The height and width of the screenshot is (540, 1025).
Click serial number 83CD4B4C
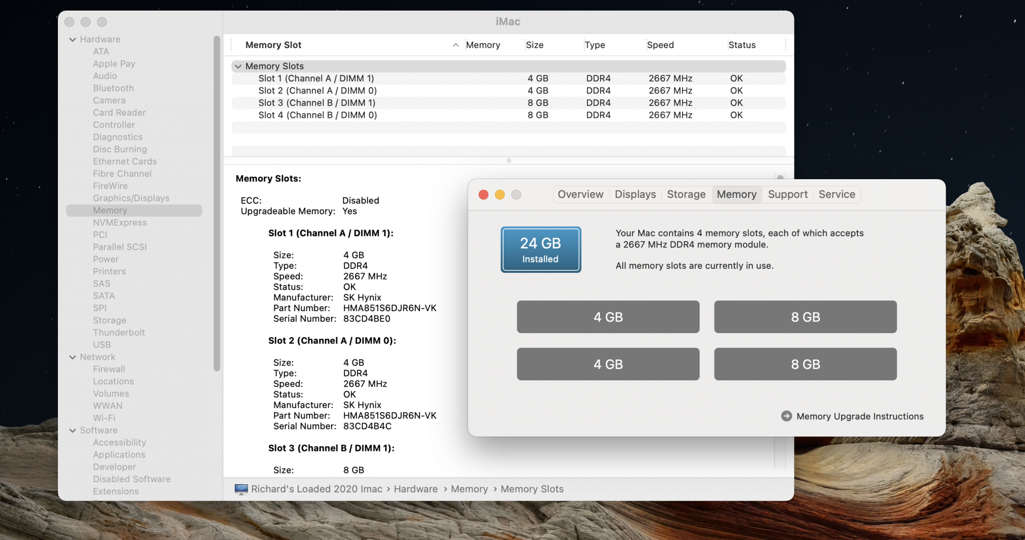click(x=367, y=426)
